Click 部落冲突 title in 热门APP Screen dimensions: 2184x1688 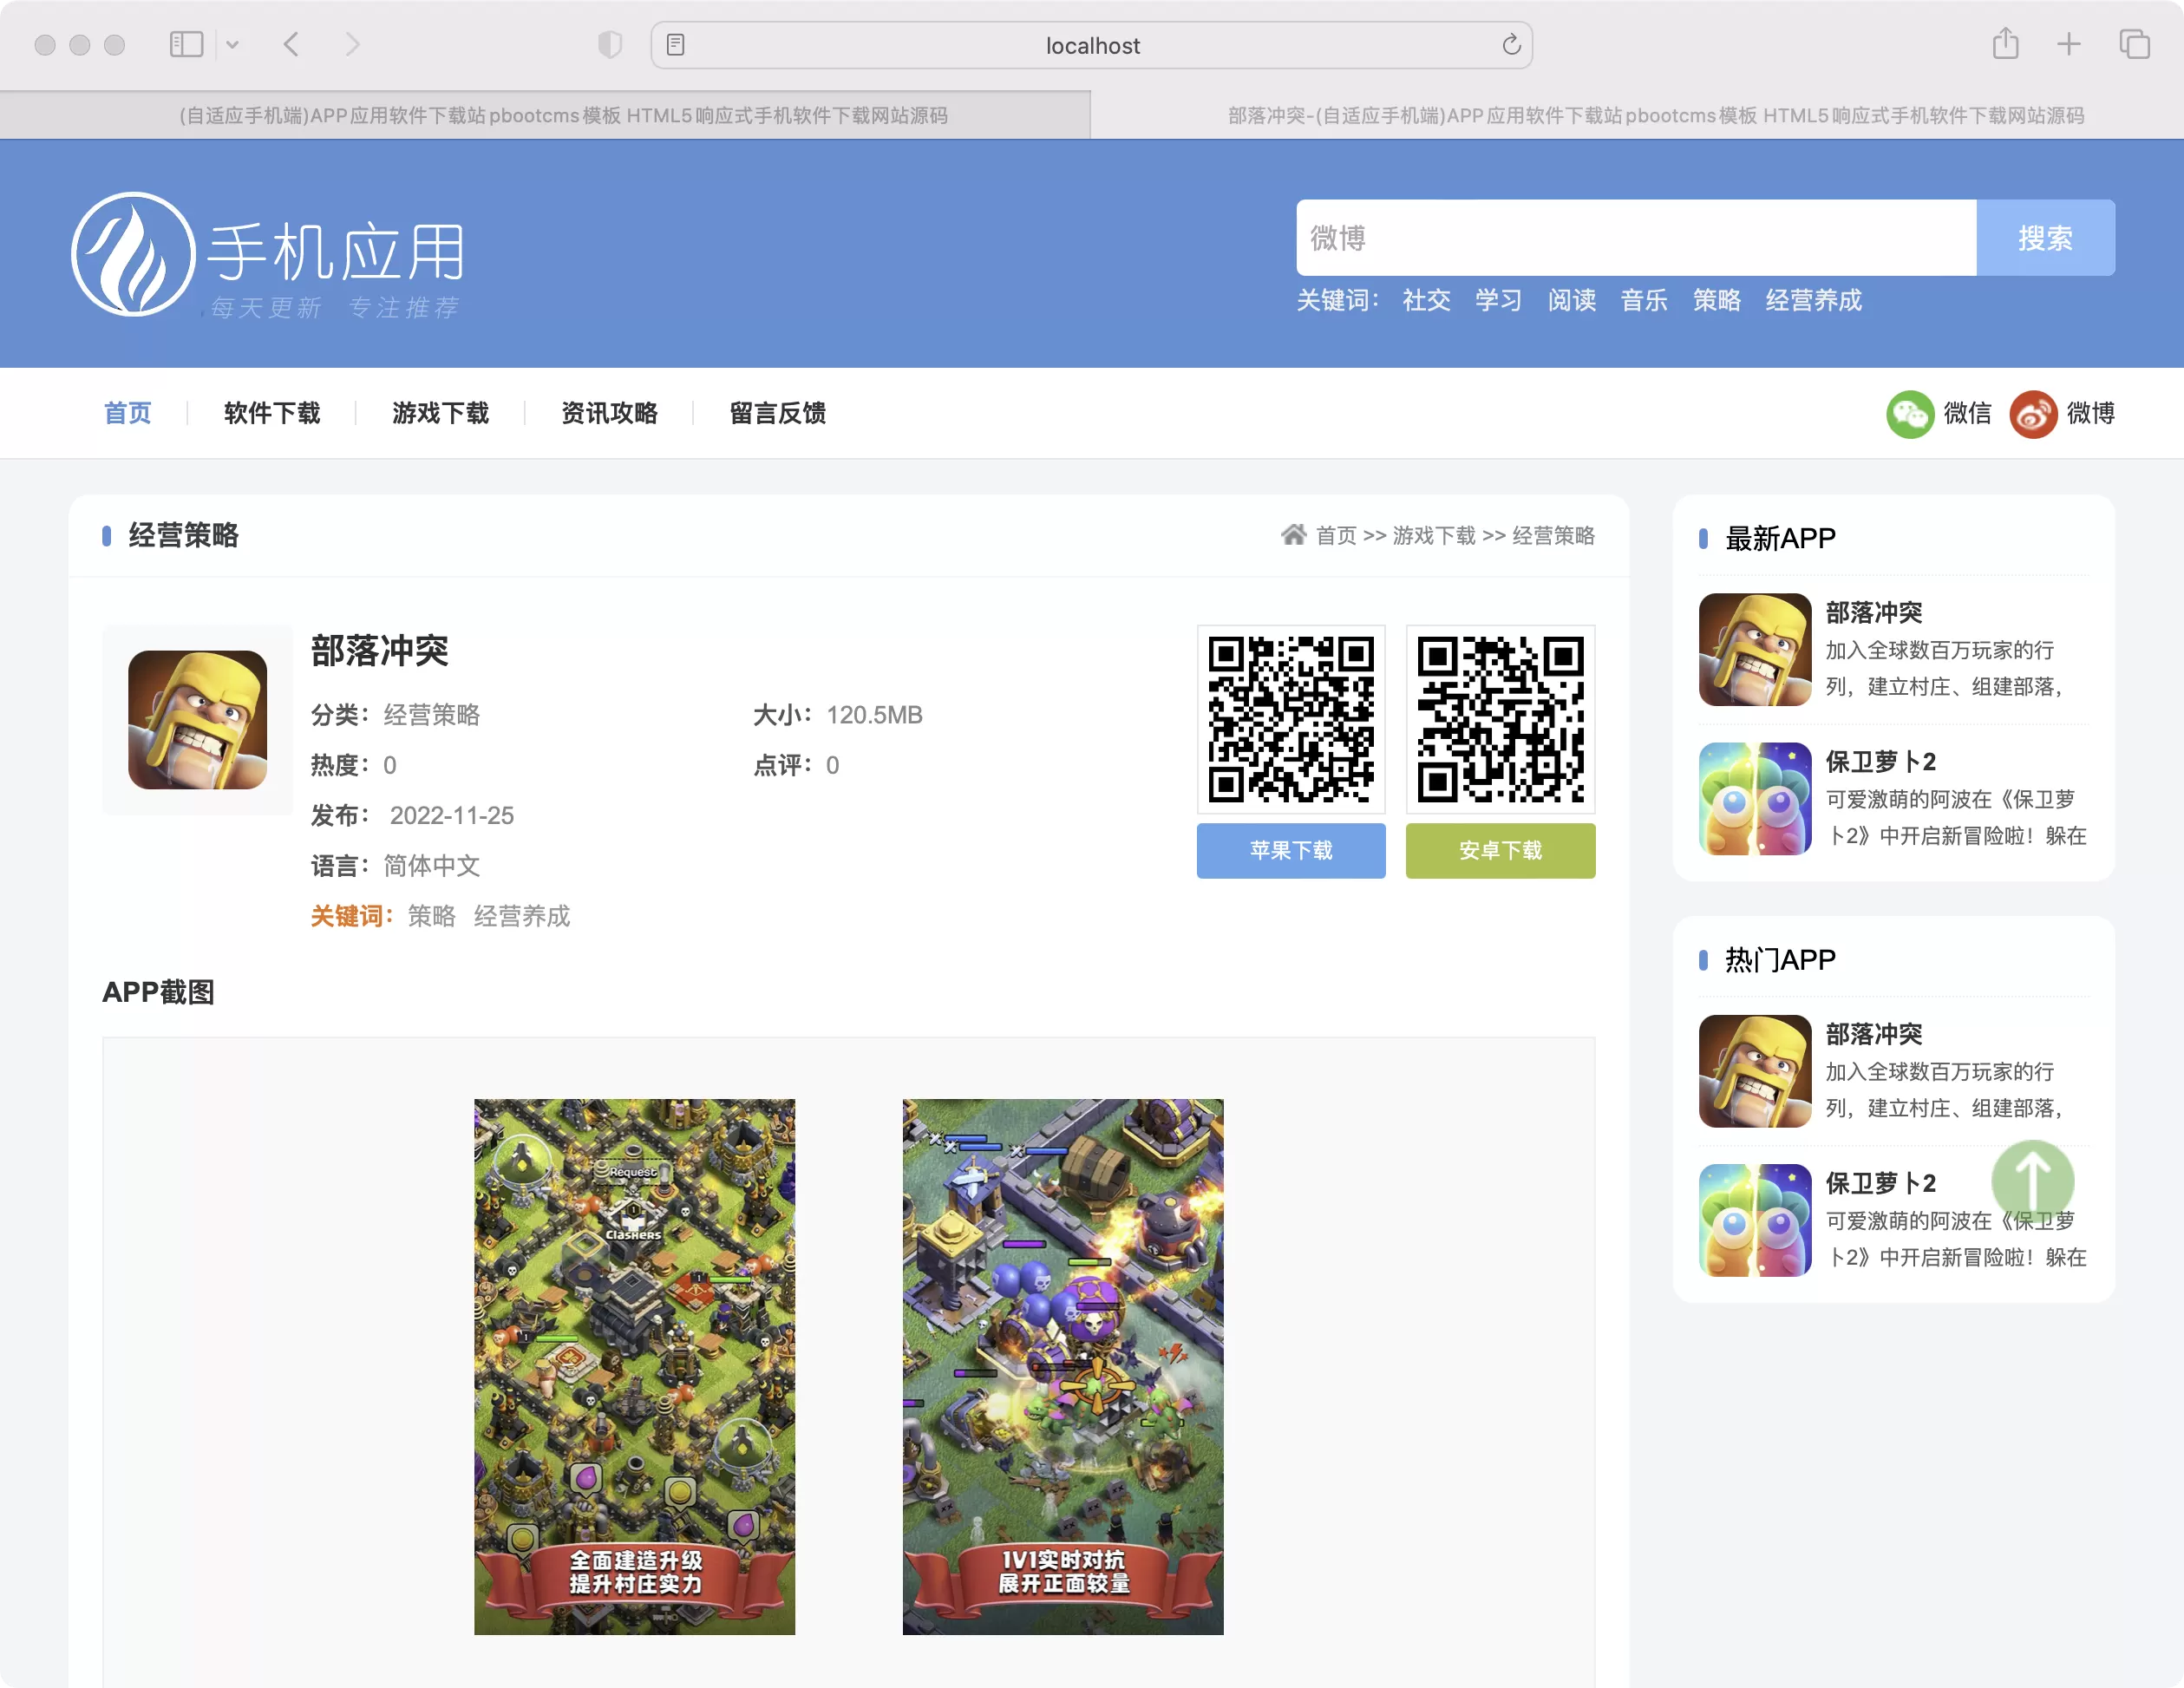tap(1873, 1034)
